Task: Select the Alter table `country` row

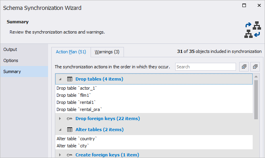Action: 154,139
